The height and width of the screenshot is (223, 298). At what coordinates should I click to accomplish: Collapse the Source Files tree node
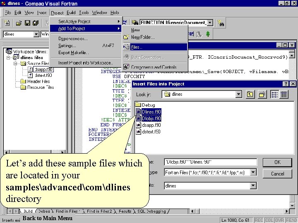[15, 63]
